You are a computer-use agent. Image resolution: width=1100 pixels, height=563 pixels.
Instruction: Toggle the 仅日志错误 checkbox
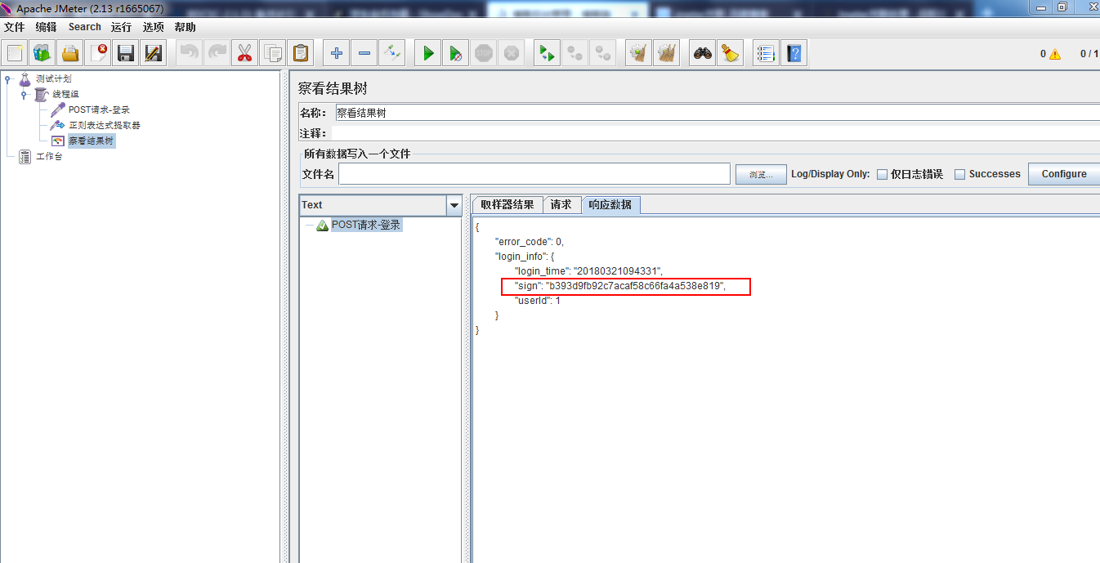882,174
